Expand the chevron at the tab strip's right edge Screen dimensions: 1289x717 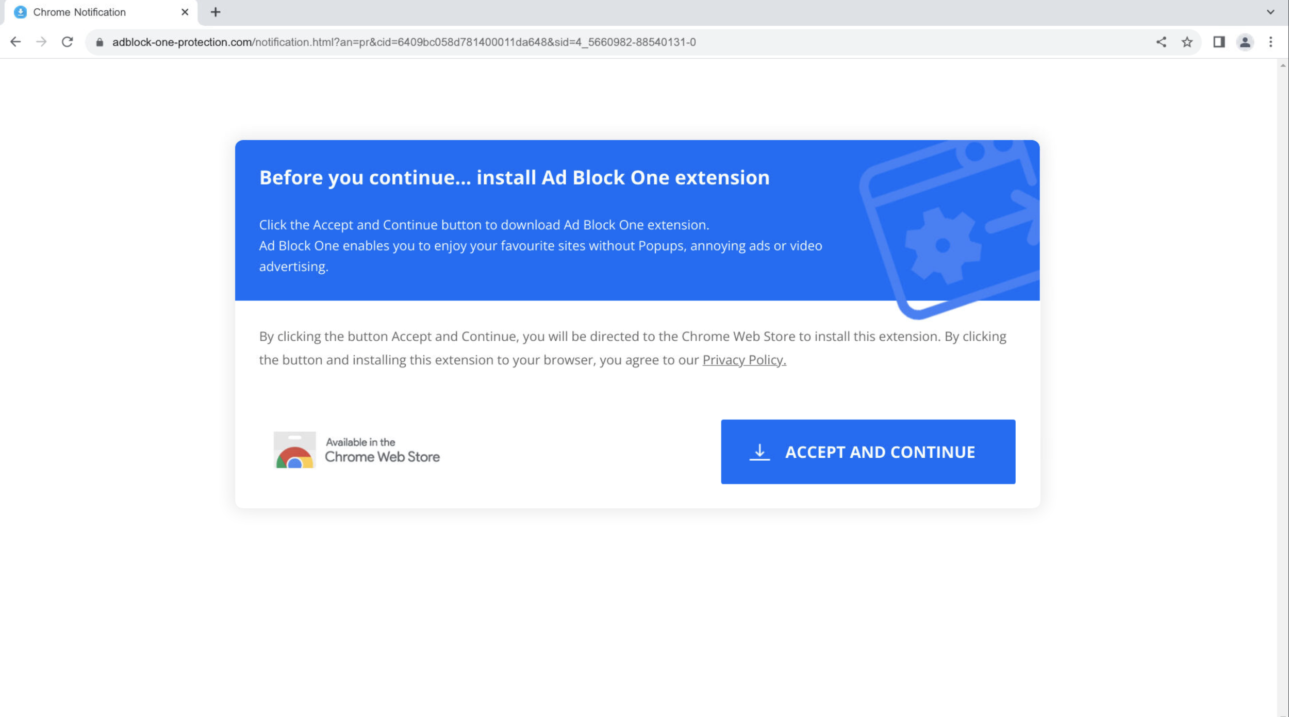[1270, 12]
